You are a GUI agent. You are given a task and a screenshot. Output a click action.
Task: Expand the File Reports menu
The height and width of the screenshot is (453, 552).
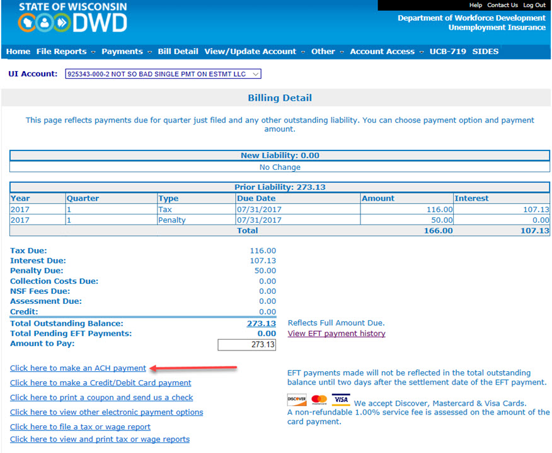point(66,52)
